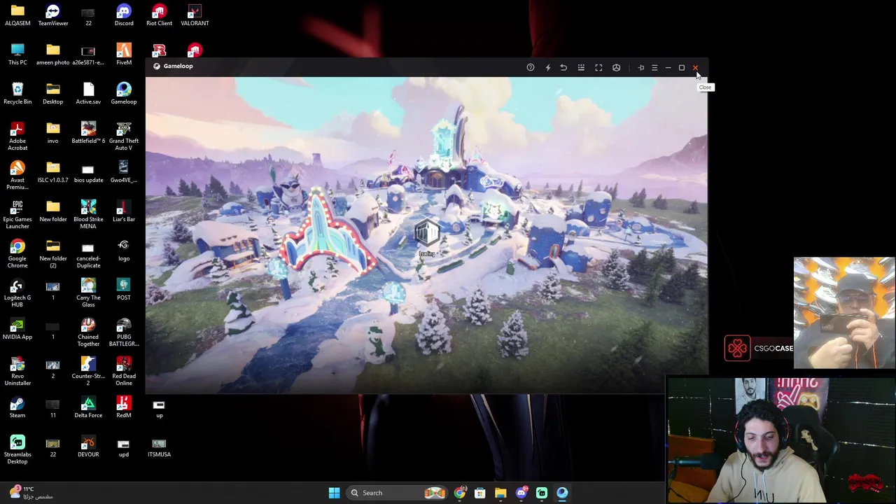Click the cube icon in Gameloop title bar
This screenshot has height=504, width=896.
pos(616,67)
